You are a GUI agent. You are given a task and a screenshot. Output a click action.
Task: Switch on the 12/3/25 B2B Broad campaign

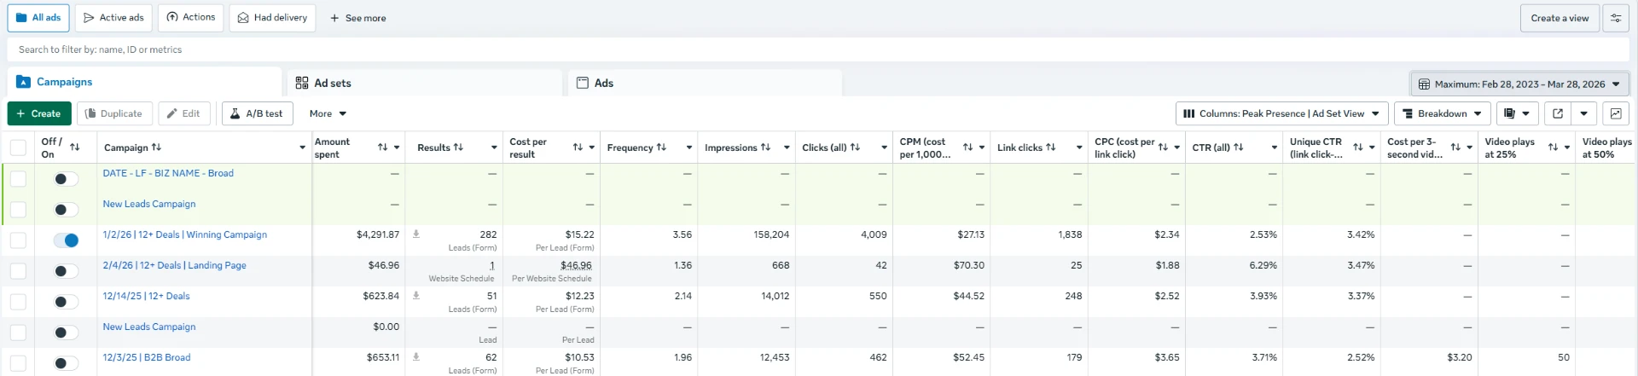tap(66, 363)
